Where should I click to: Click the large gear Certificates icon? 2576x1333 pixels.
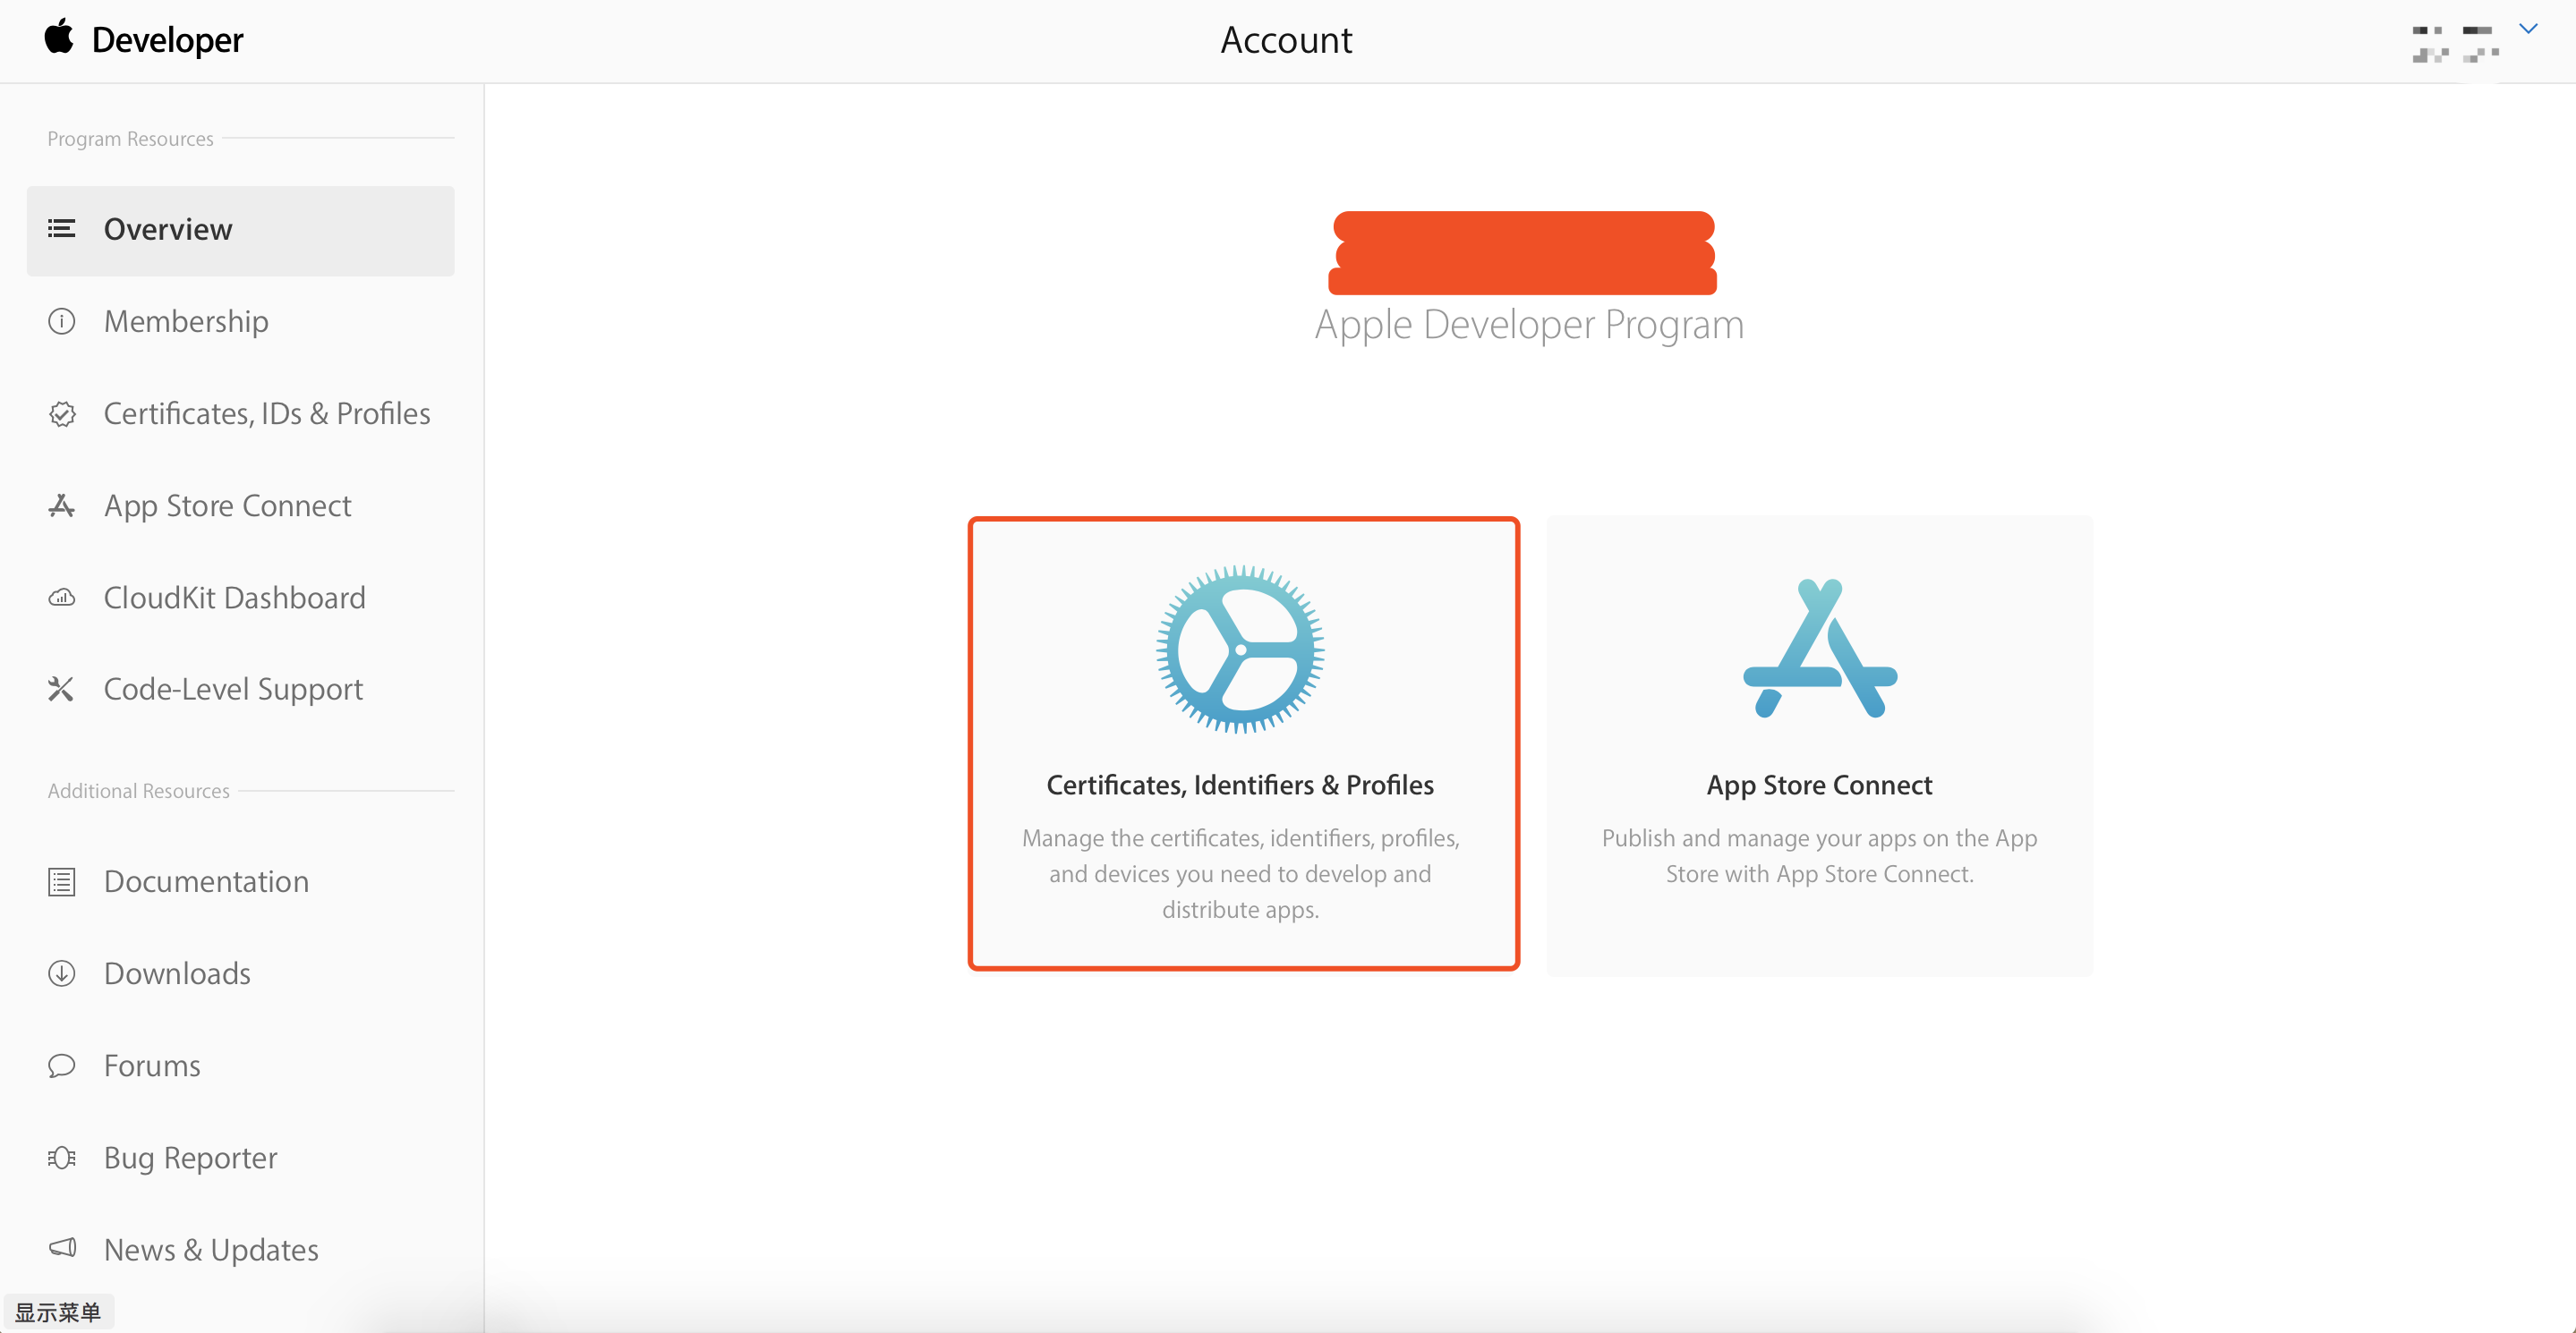click(1240, 650)
